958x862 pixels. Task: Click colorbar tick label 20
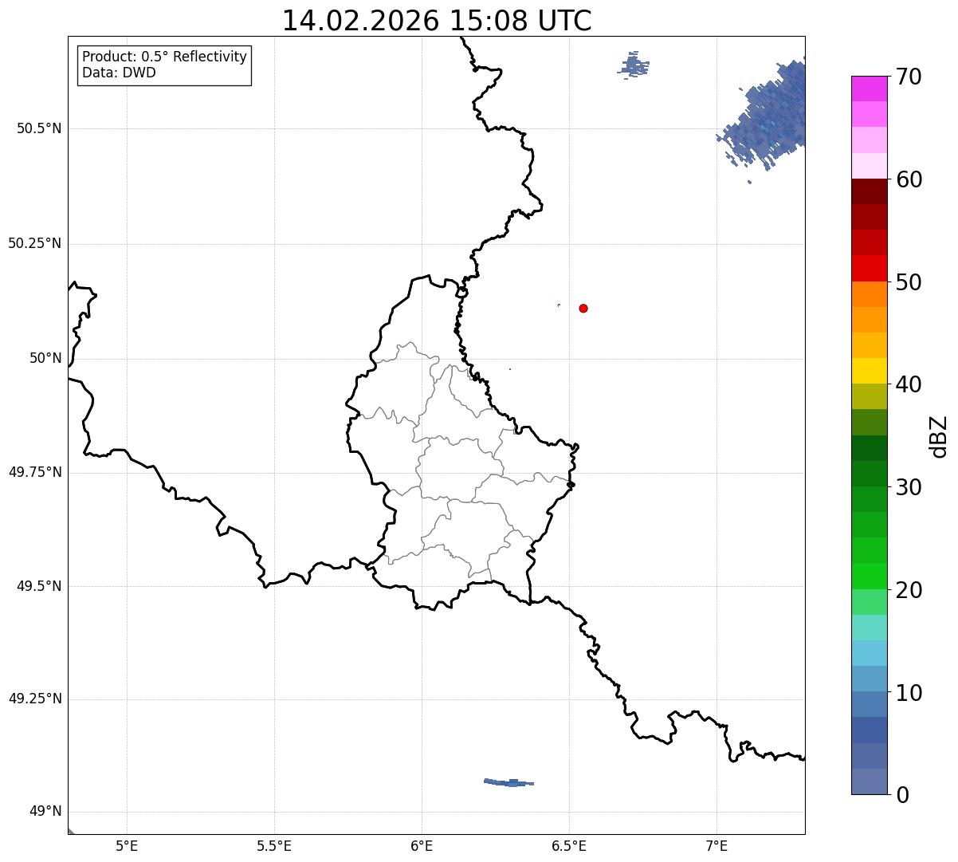tap(909, 590)
